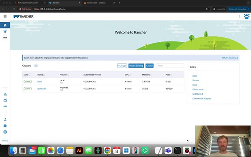Open Extensions puzzle-piece icon
Viewport: 251px width, 157px height.
pos(5,126)
